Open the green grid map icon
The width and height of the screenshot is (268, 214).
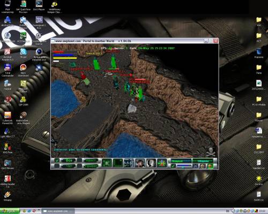[118, 163]
